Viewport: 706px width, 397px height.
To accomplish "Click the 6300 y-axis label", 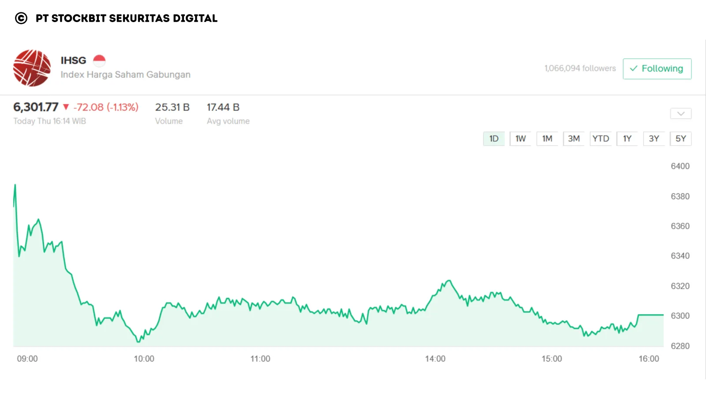I will click(680, 316).
